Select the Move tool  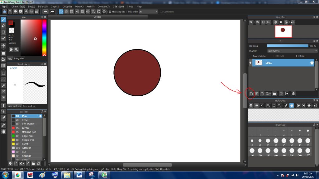pyautogui.click(x=3, y=46)
